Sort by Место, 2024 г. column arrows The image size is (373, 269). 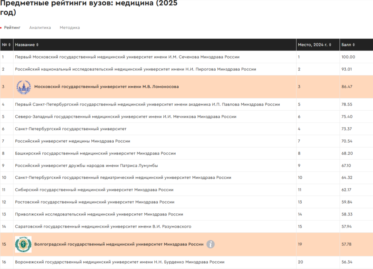tap(330, 45)
